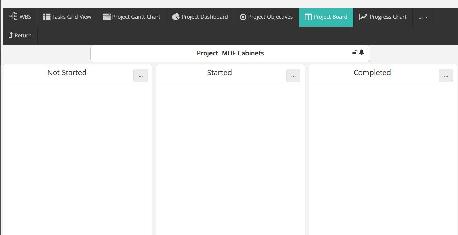
Task: Switch to the Project Board tab
Action: coord(326,17)
